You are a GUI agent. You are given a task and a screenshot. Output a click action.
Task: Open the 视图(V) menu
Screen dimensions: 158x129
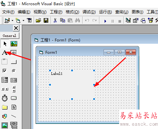coord(40,12)
